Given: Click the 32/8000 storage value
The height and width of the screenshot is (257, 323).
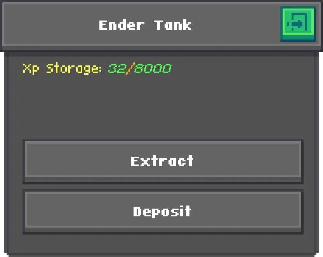Looking at the screenshot, I should click(139, 69).
